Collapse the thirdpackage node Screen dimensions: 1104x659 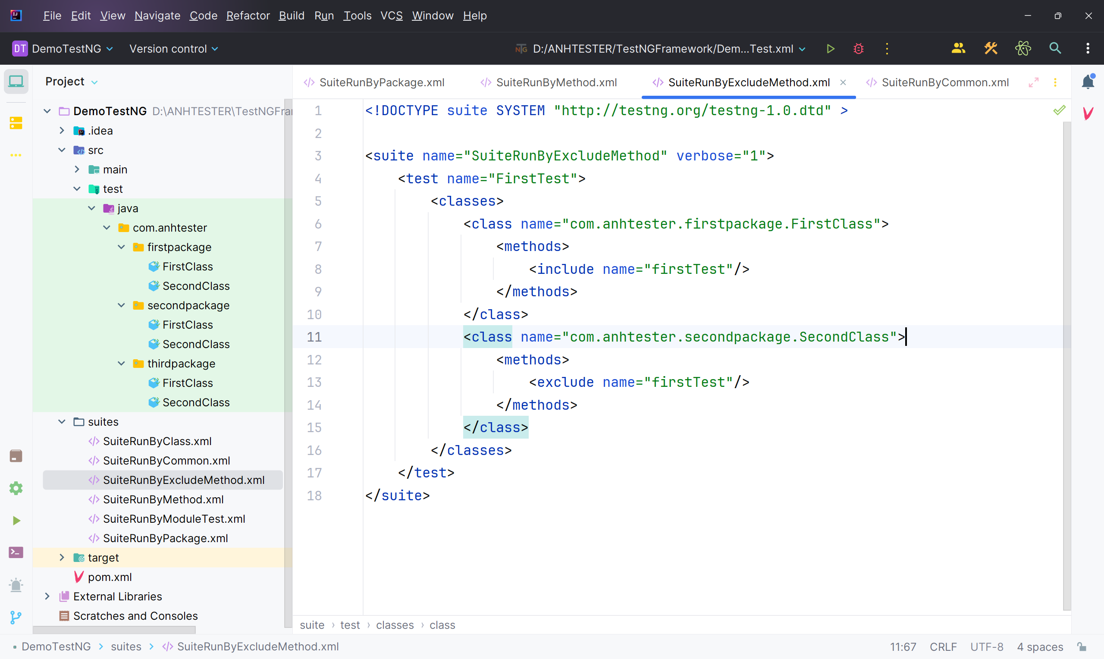point(121,364)
